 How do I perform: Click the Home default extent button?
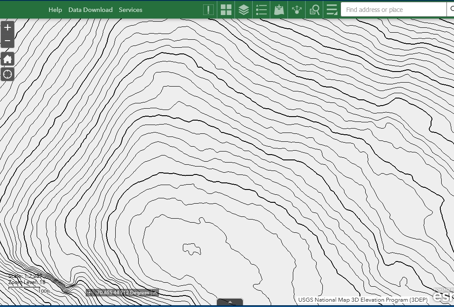pyautogui.click(x=8, y=59)
